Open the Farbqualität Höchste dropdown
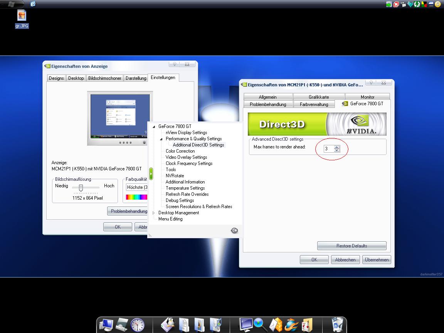Viewport: 444px width, 333px height. point(137,187)
